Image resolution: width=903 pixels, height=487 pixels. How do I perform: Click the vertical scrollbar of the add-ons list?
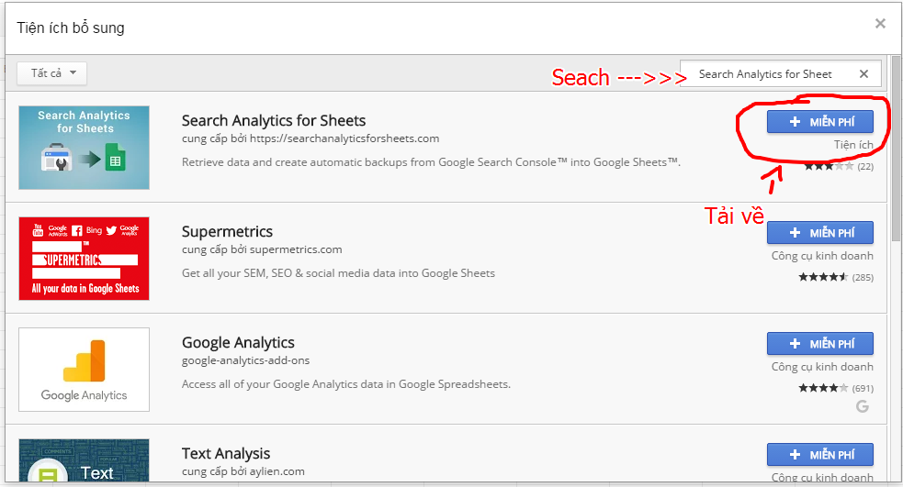[x=896, y=268]
